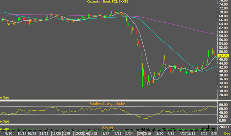Click the 5/25 date label on time axis

tap(204, 133)
